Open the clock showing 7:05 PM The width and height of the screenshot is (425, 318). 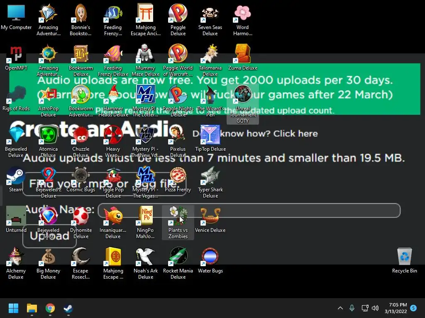(396, 308)
